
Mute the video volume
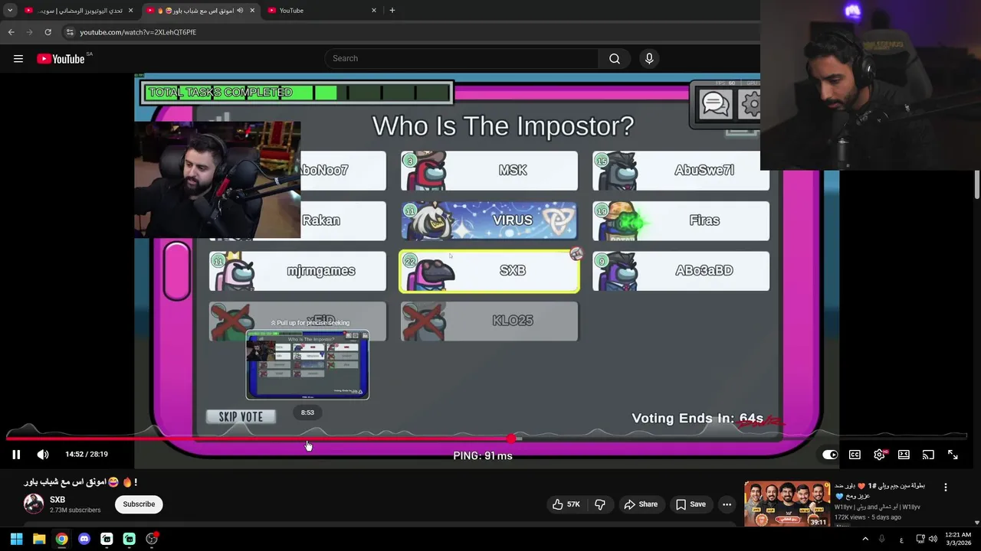point(43,455)
